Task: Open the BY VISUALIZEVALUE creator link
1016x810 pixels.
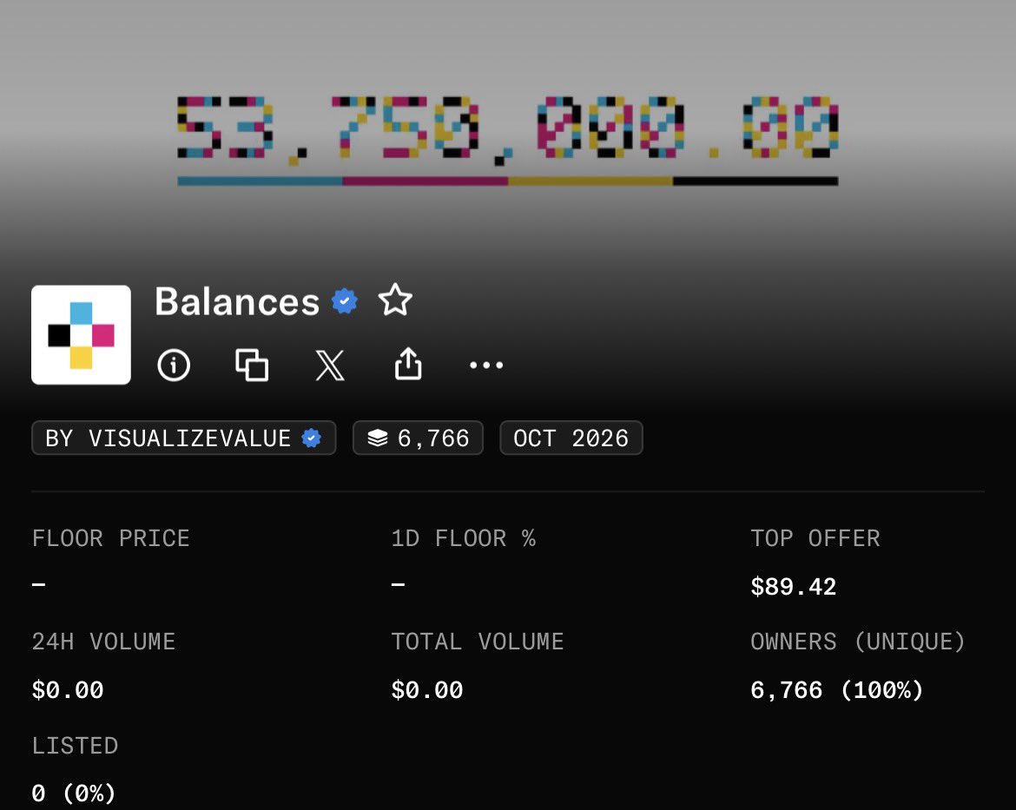Action: coord(183,438)
